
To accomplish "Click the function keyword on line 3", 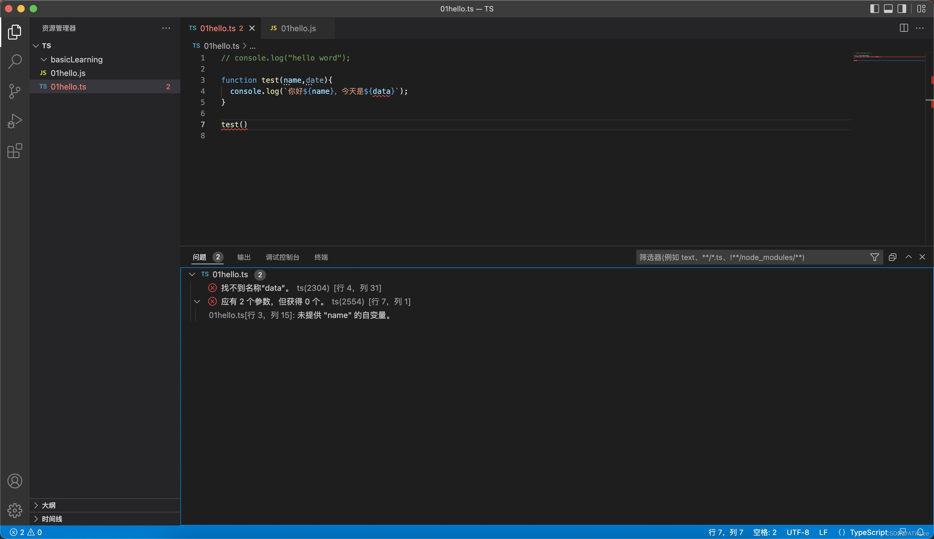I will 239,80.
